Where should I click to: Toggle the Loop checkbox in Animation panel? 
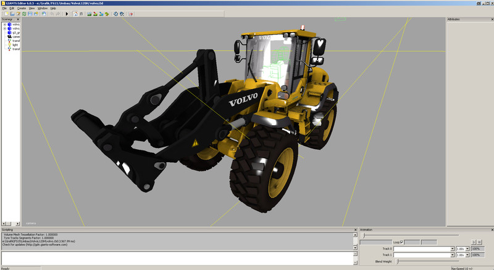click(402, 242)
